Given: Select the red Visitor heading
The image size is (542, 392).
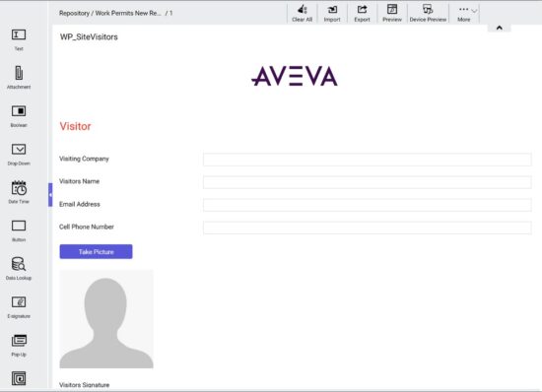Looking at the screenshot, I should 75,126.
